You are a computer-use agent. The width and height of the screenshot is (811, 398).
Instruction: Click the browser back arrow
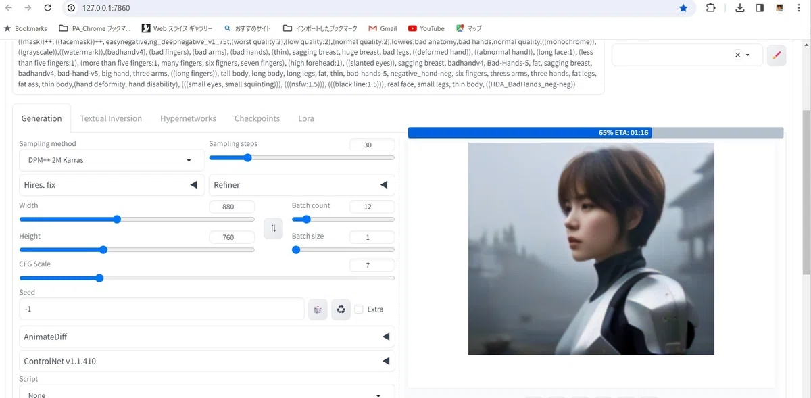coord(9,8)
